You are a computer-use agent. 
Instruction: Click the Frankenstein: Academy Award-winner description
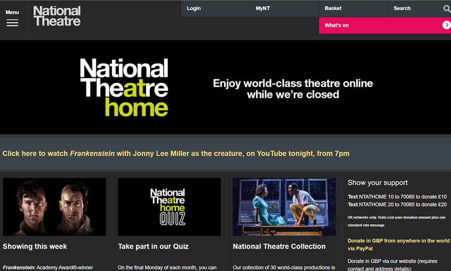(48, 267)
